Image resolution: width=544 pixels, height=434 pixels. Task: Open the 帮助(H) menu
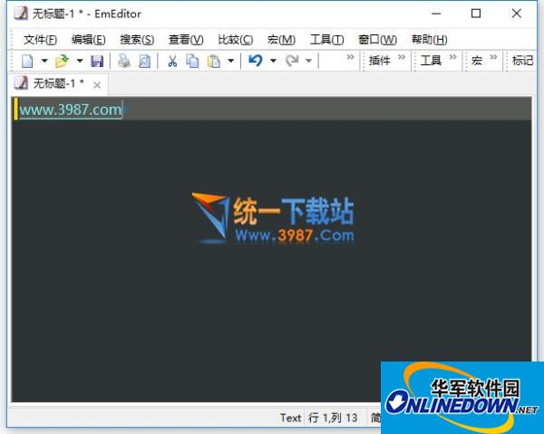coord(429,40)
